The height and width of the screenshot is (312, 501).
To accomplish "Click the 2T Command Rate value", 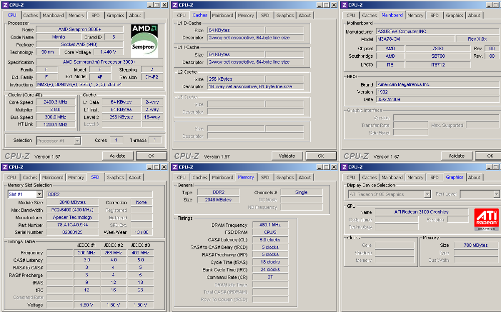I will [x=270, y=277].
